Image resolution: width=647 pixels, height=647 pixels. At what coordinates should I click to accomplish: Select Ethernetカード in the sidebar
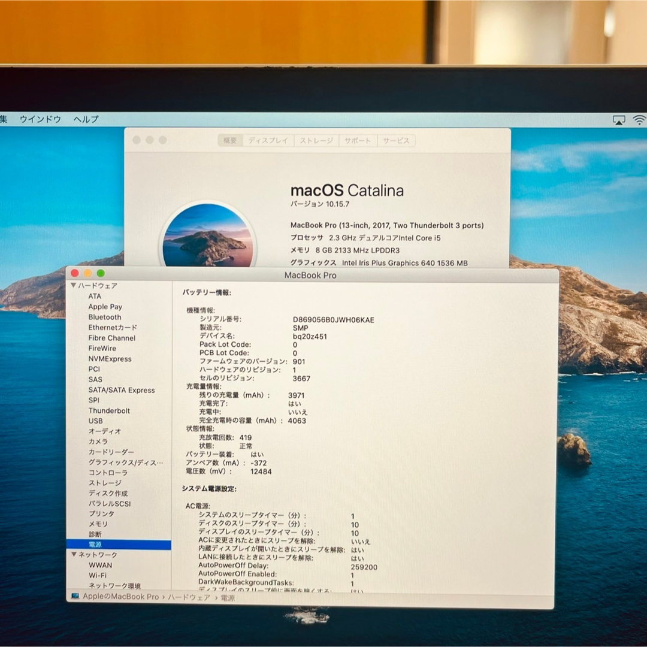coord(113,327)
